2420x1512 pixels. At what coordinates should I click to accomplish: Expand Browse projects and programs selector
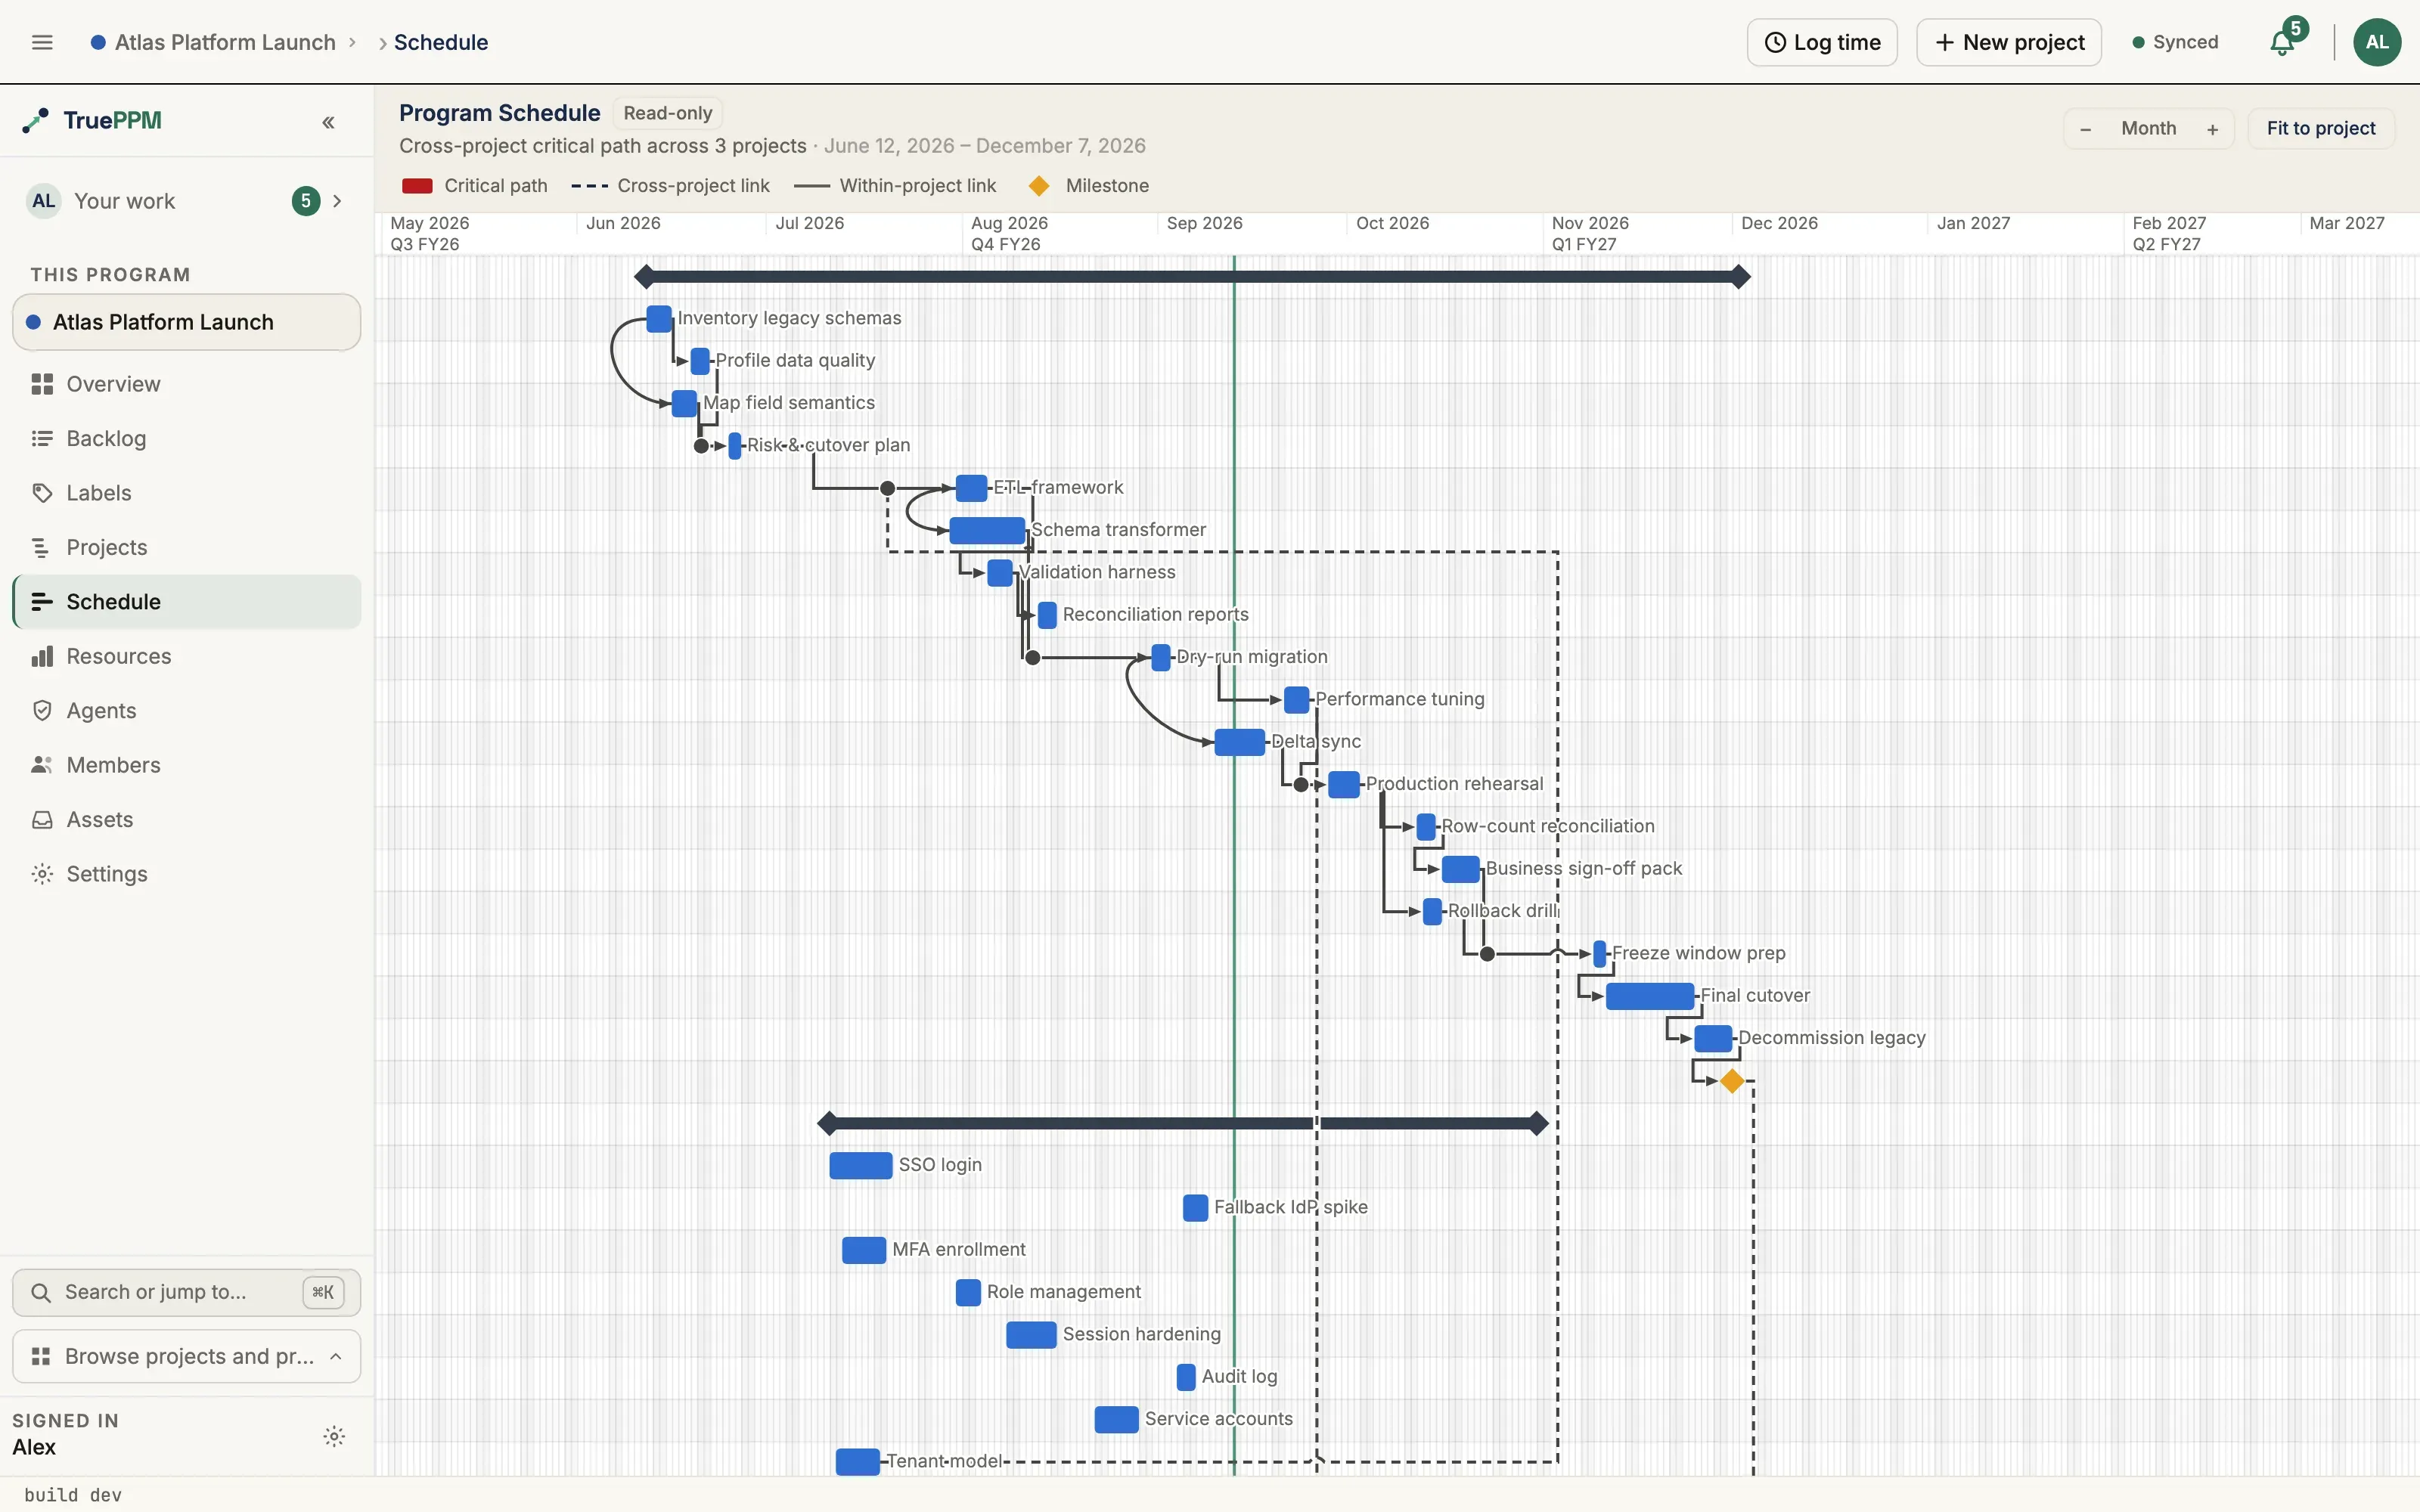187,1356
